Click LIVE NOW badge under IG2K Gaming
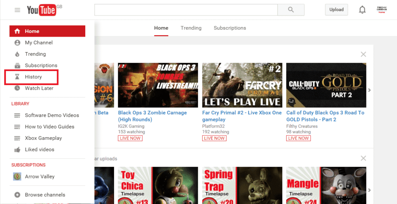The width and height of the screenshot is (397, 204). [130, 138]
